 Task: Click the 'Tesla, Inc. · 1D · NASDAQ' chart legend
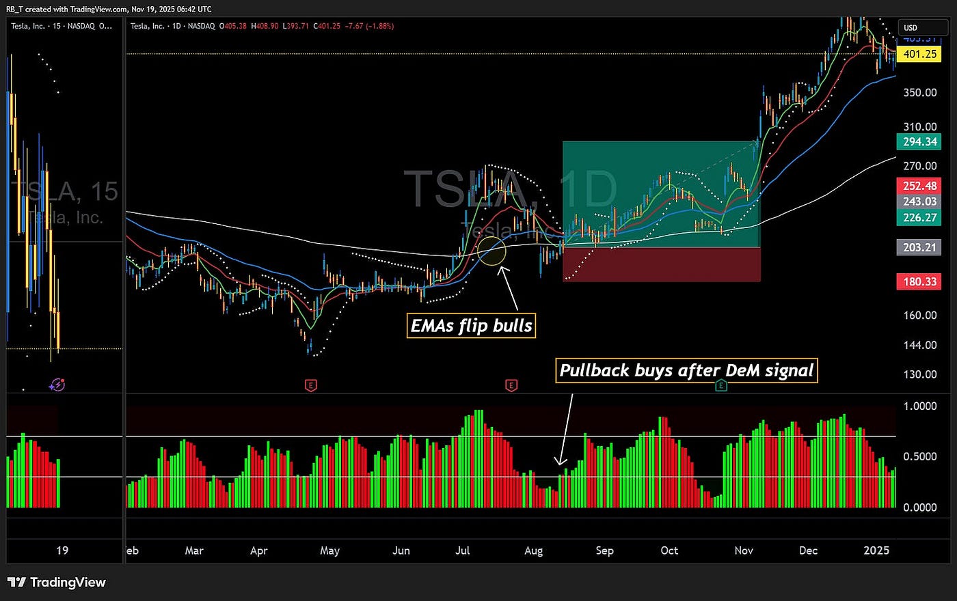click(x=170, y=27)
